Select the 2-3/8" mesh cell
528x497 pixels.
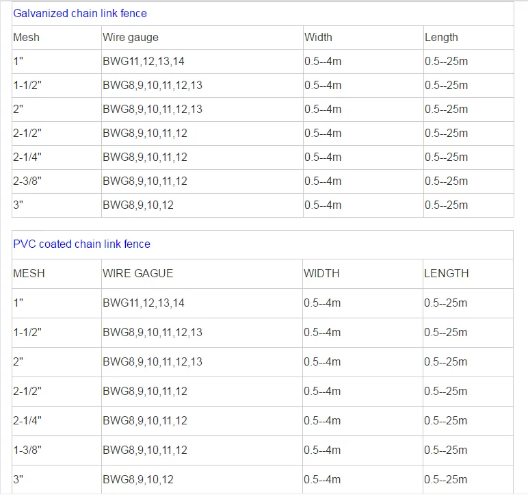(27, 181)
